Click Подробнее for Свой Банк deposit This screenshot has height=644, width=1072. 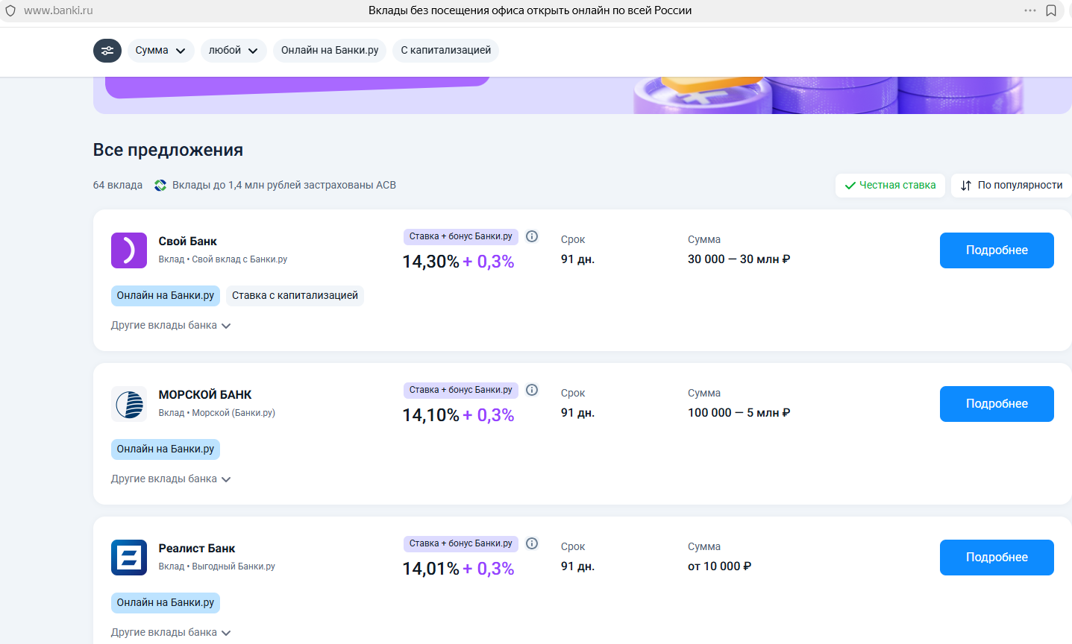(x=997, y=250)
